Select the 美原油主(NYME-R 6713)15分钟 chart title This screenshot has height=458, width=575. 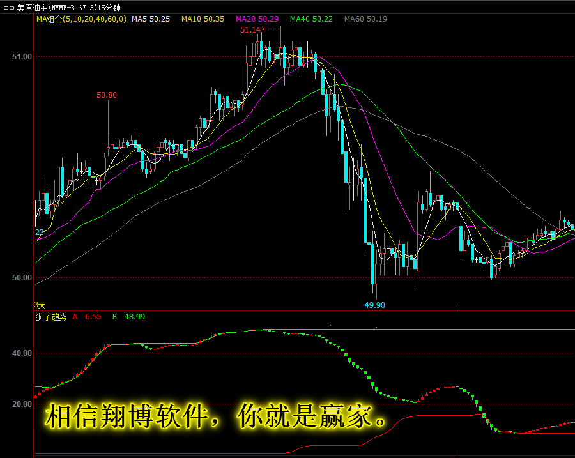(x=68, y=8)
